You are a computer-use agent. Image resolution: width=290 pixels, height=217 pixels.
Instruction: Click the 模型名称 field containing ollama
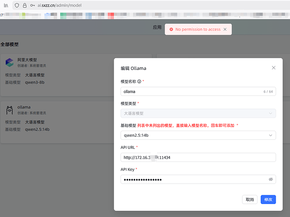(191, 92)
